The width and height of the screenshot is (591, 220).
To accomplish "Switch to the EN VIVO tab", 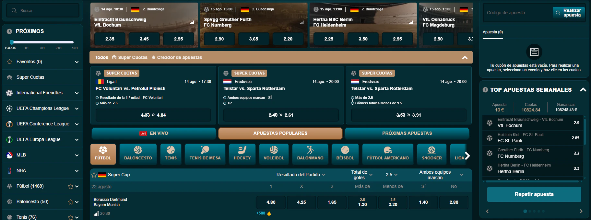I will coord(154,133).
